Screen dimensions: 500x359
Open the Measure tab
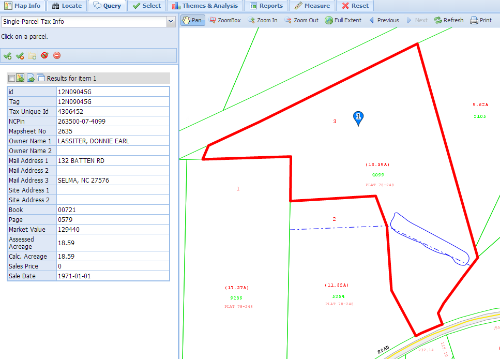[312, 6]
